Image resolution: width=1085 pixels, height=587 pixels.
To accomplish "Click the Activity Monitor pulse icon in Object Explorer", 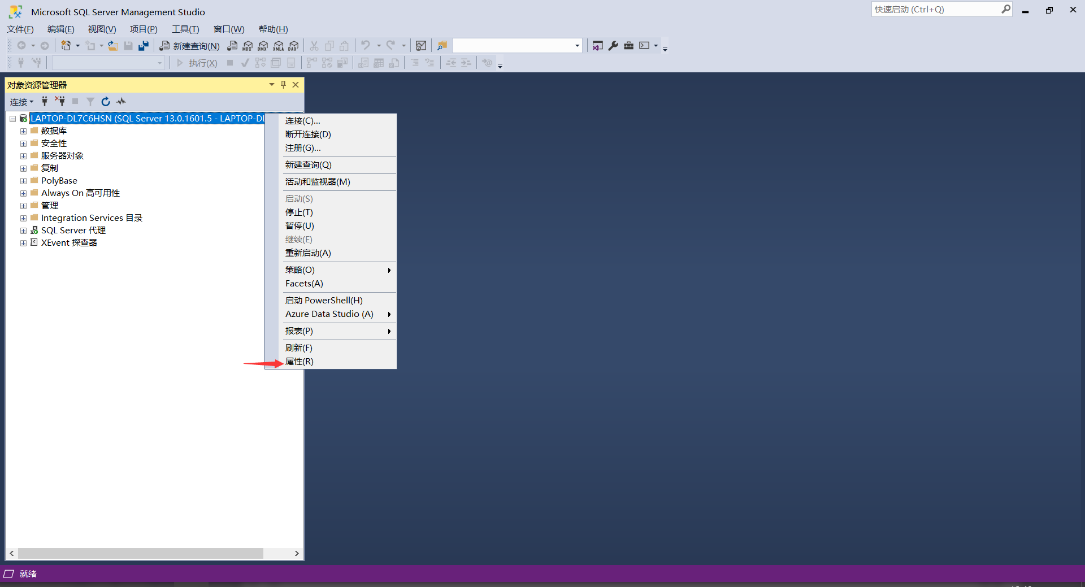I will pyautogui.click(x=121, y=101).
